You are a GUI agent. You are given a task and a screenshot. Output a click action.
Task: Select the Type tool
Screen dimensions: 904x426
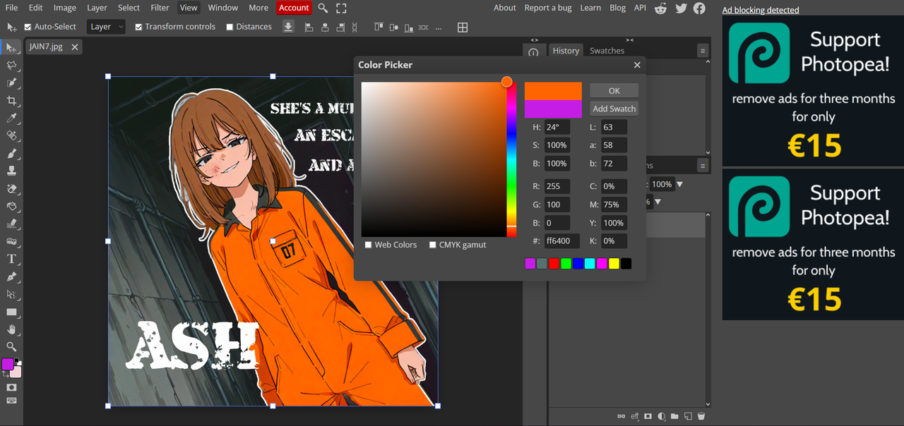(x=11, y=259)
